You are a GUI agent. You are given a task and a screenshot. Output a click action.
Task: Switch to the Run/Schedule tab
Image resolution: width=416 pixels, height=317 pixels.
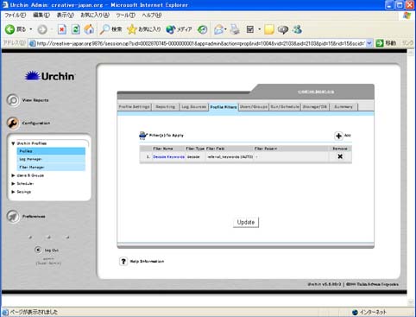(285, 107)
